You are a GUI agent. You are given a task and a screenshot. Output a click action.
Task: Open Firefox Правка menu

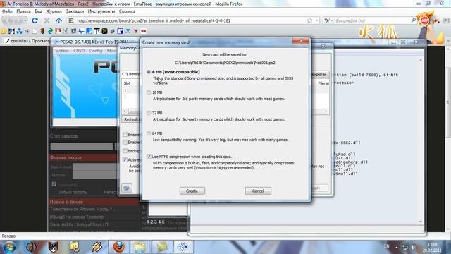[23, 11]
